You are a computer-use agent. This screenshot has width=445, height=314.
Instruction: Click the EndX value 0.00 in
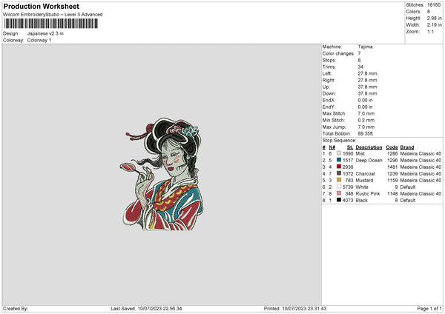click(x=365, y=100)
